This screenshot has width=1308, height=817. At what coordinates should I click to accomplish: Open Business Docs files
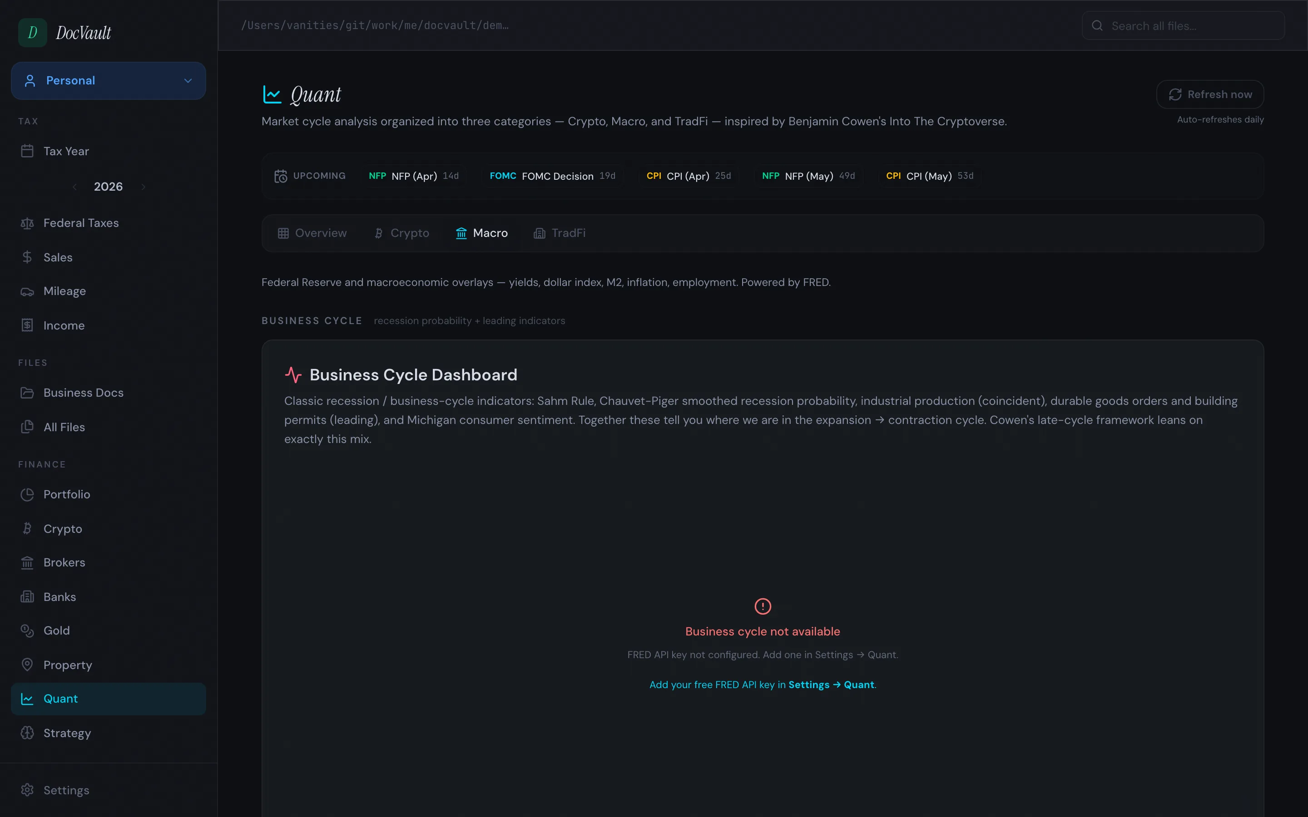108,393
